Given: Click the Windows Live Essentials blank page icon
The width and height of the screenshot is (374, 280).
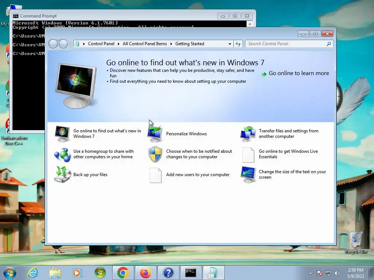Looking at the screenshot, I should tap(248, 155).
